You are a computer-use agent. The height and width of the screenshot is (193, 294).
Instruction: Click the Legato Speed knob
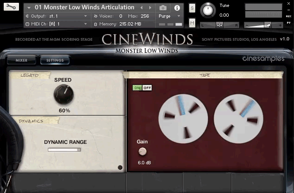[64, 94]
